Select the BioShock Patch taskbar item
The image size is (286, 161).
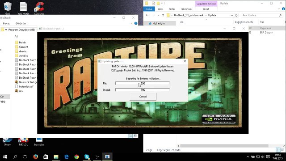[107, 157]
